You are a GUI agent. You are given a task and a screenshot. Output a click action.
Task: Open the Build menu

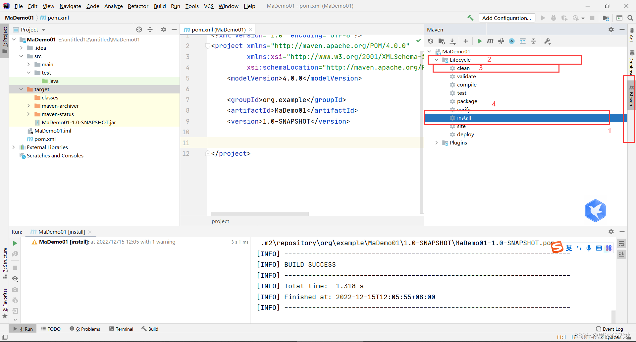tap(160, 6)
